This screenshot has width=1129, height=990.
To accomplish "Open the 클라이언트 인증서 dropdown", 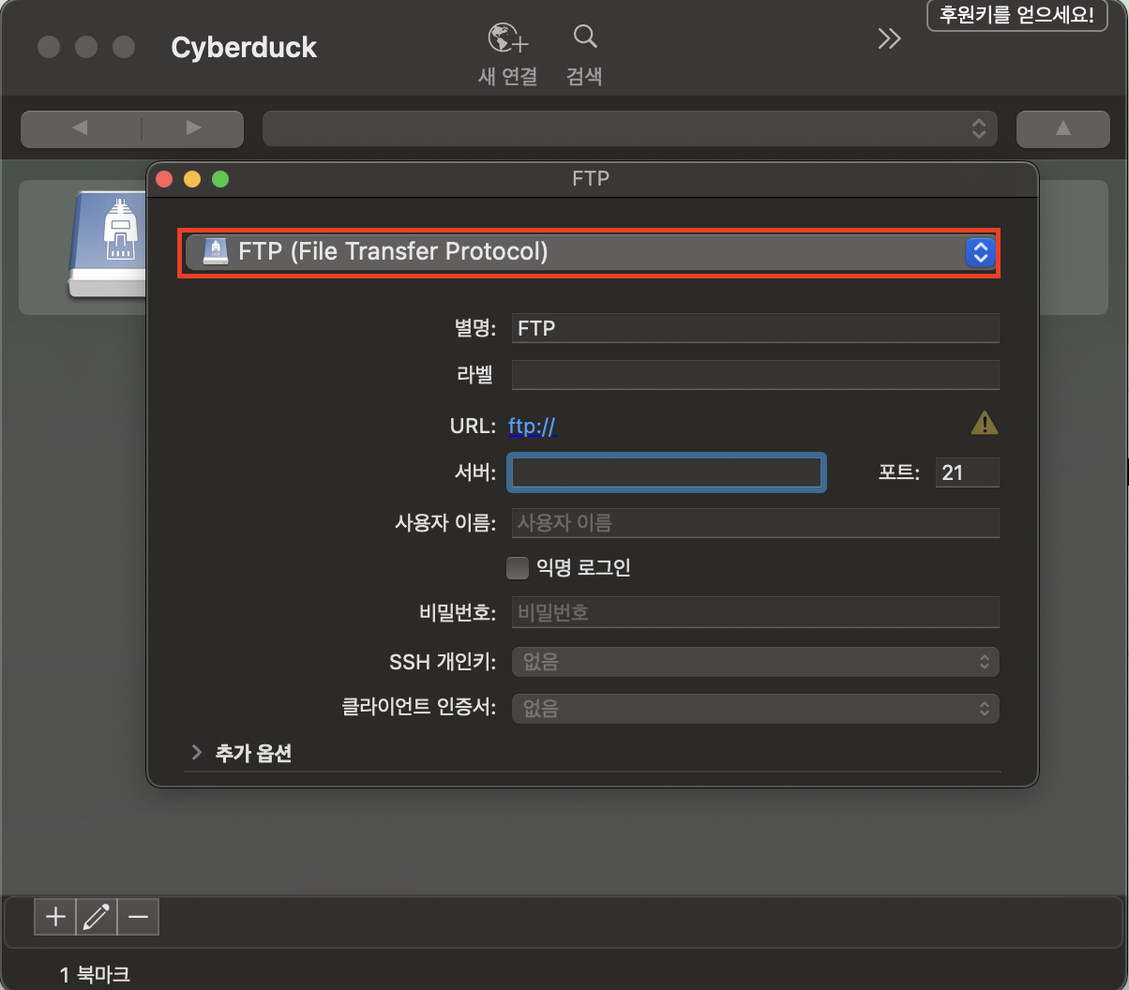I will 755,709.
